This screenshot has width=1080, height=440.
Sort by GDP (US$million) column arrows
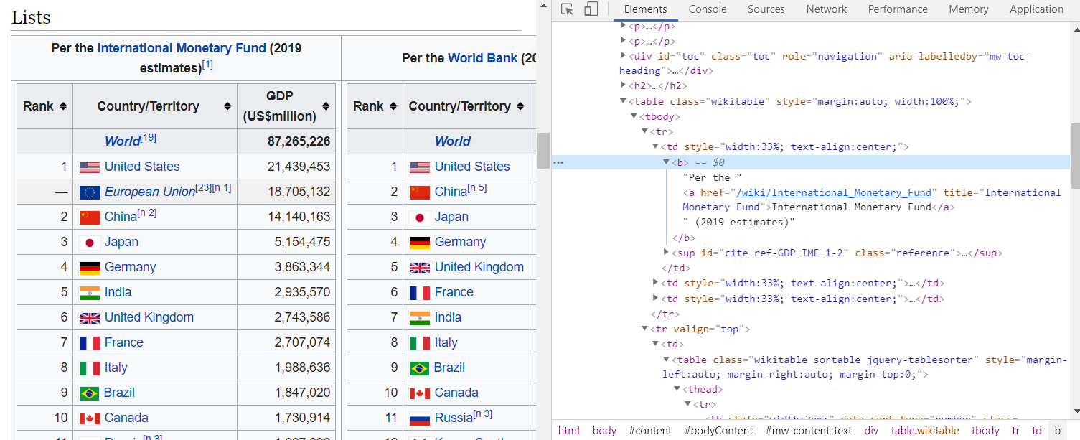pos(327,106)
